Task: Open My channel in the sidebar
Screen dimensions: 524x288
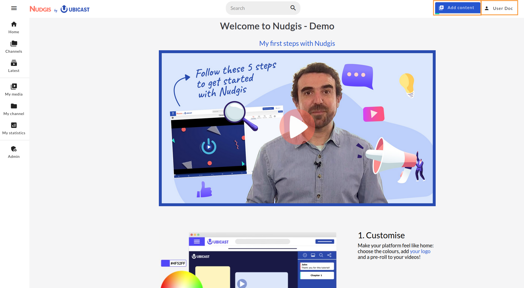Action: click(x=14, y=109)
